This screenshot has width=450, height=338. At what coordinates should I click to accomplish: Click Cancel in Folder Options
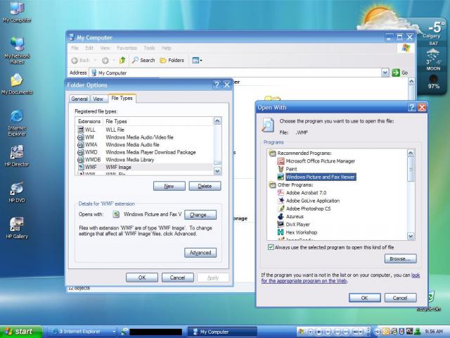(178, 277)
